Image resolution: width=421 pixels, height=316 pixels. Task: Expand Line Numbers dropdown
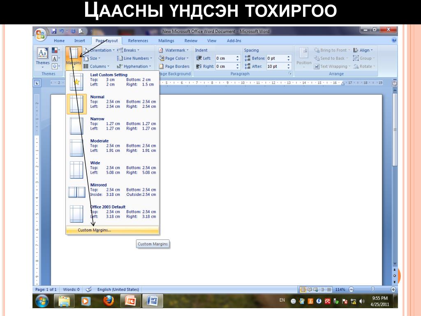135,58
